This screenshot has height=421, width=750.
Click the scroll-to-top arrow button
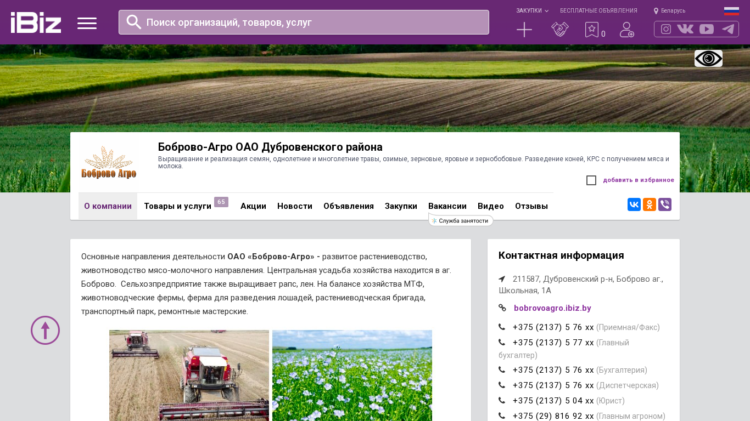point(45,330)
